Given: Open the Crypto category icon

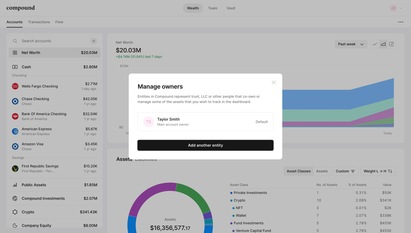Looking at the screenshot, I should (15, 212).
